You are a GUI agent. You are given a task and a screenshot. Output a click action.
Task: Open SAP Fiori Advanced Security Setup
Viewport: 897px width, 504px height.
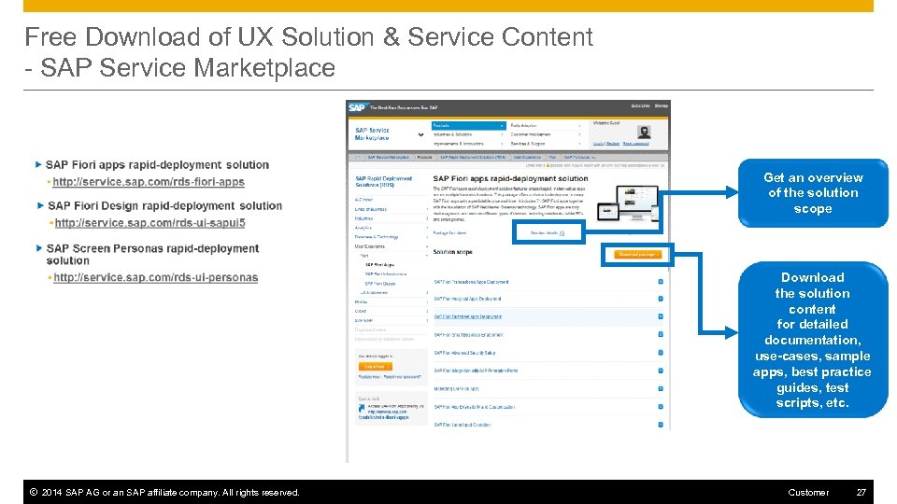pos(464,353)
